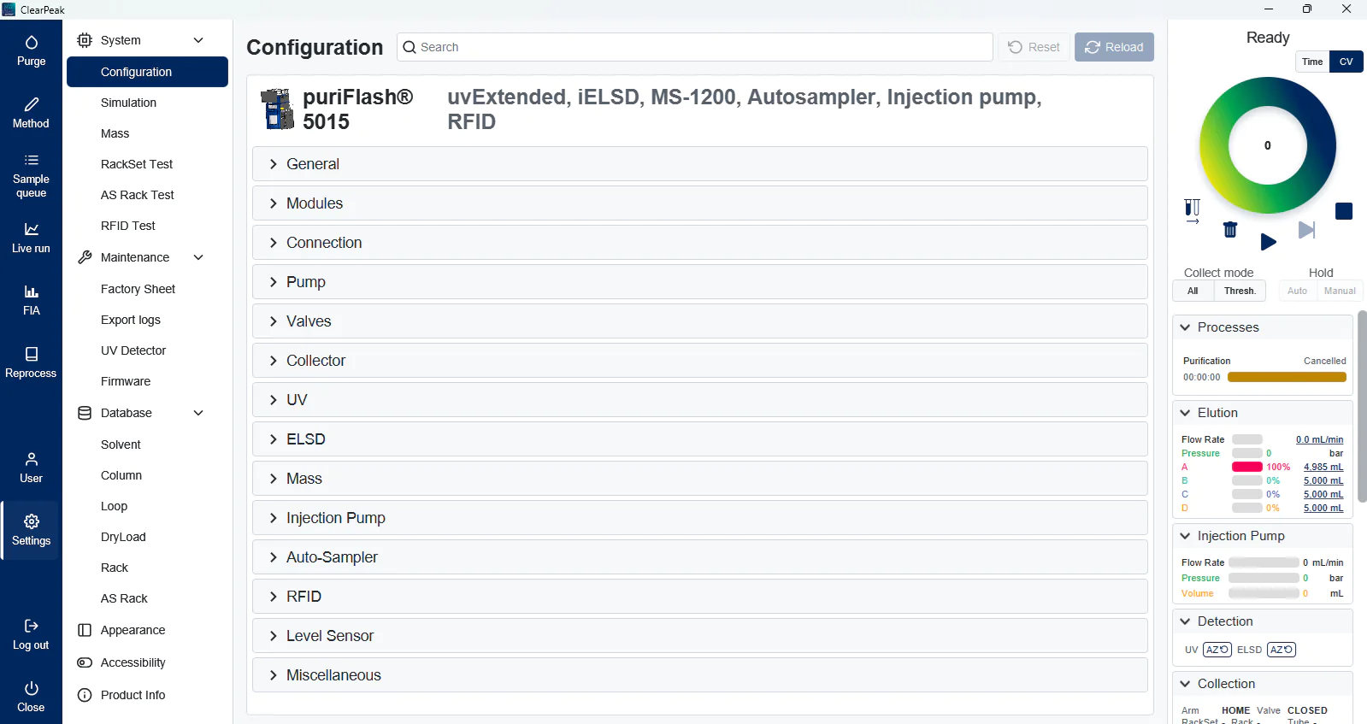1367x724 pixels.
Task: Click the ELSD auto-zero icon
Action: tap(1282, 650)
